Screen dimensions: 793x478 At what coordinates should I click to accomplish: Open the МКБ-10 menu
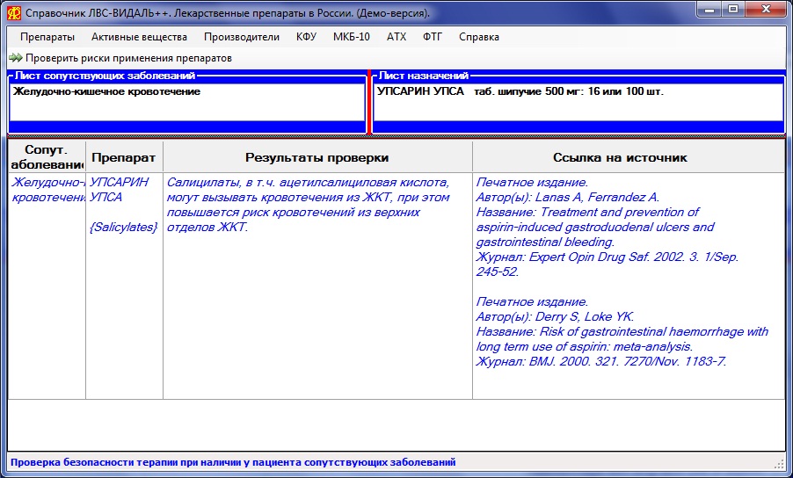(x=352, y=37)
